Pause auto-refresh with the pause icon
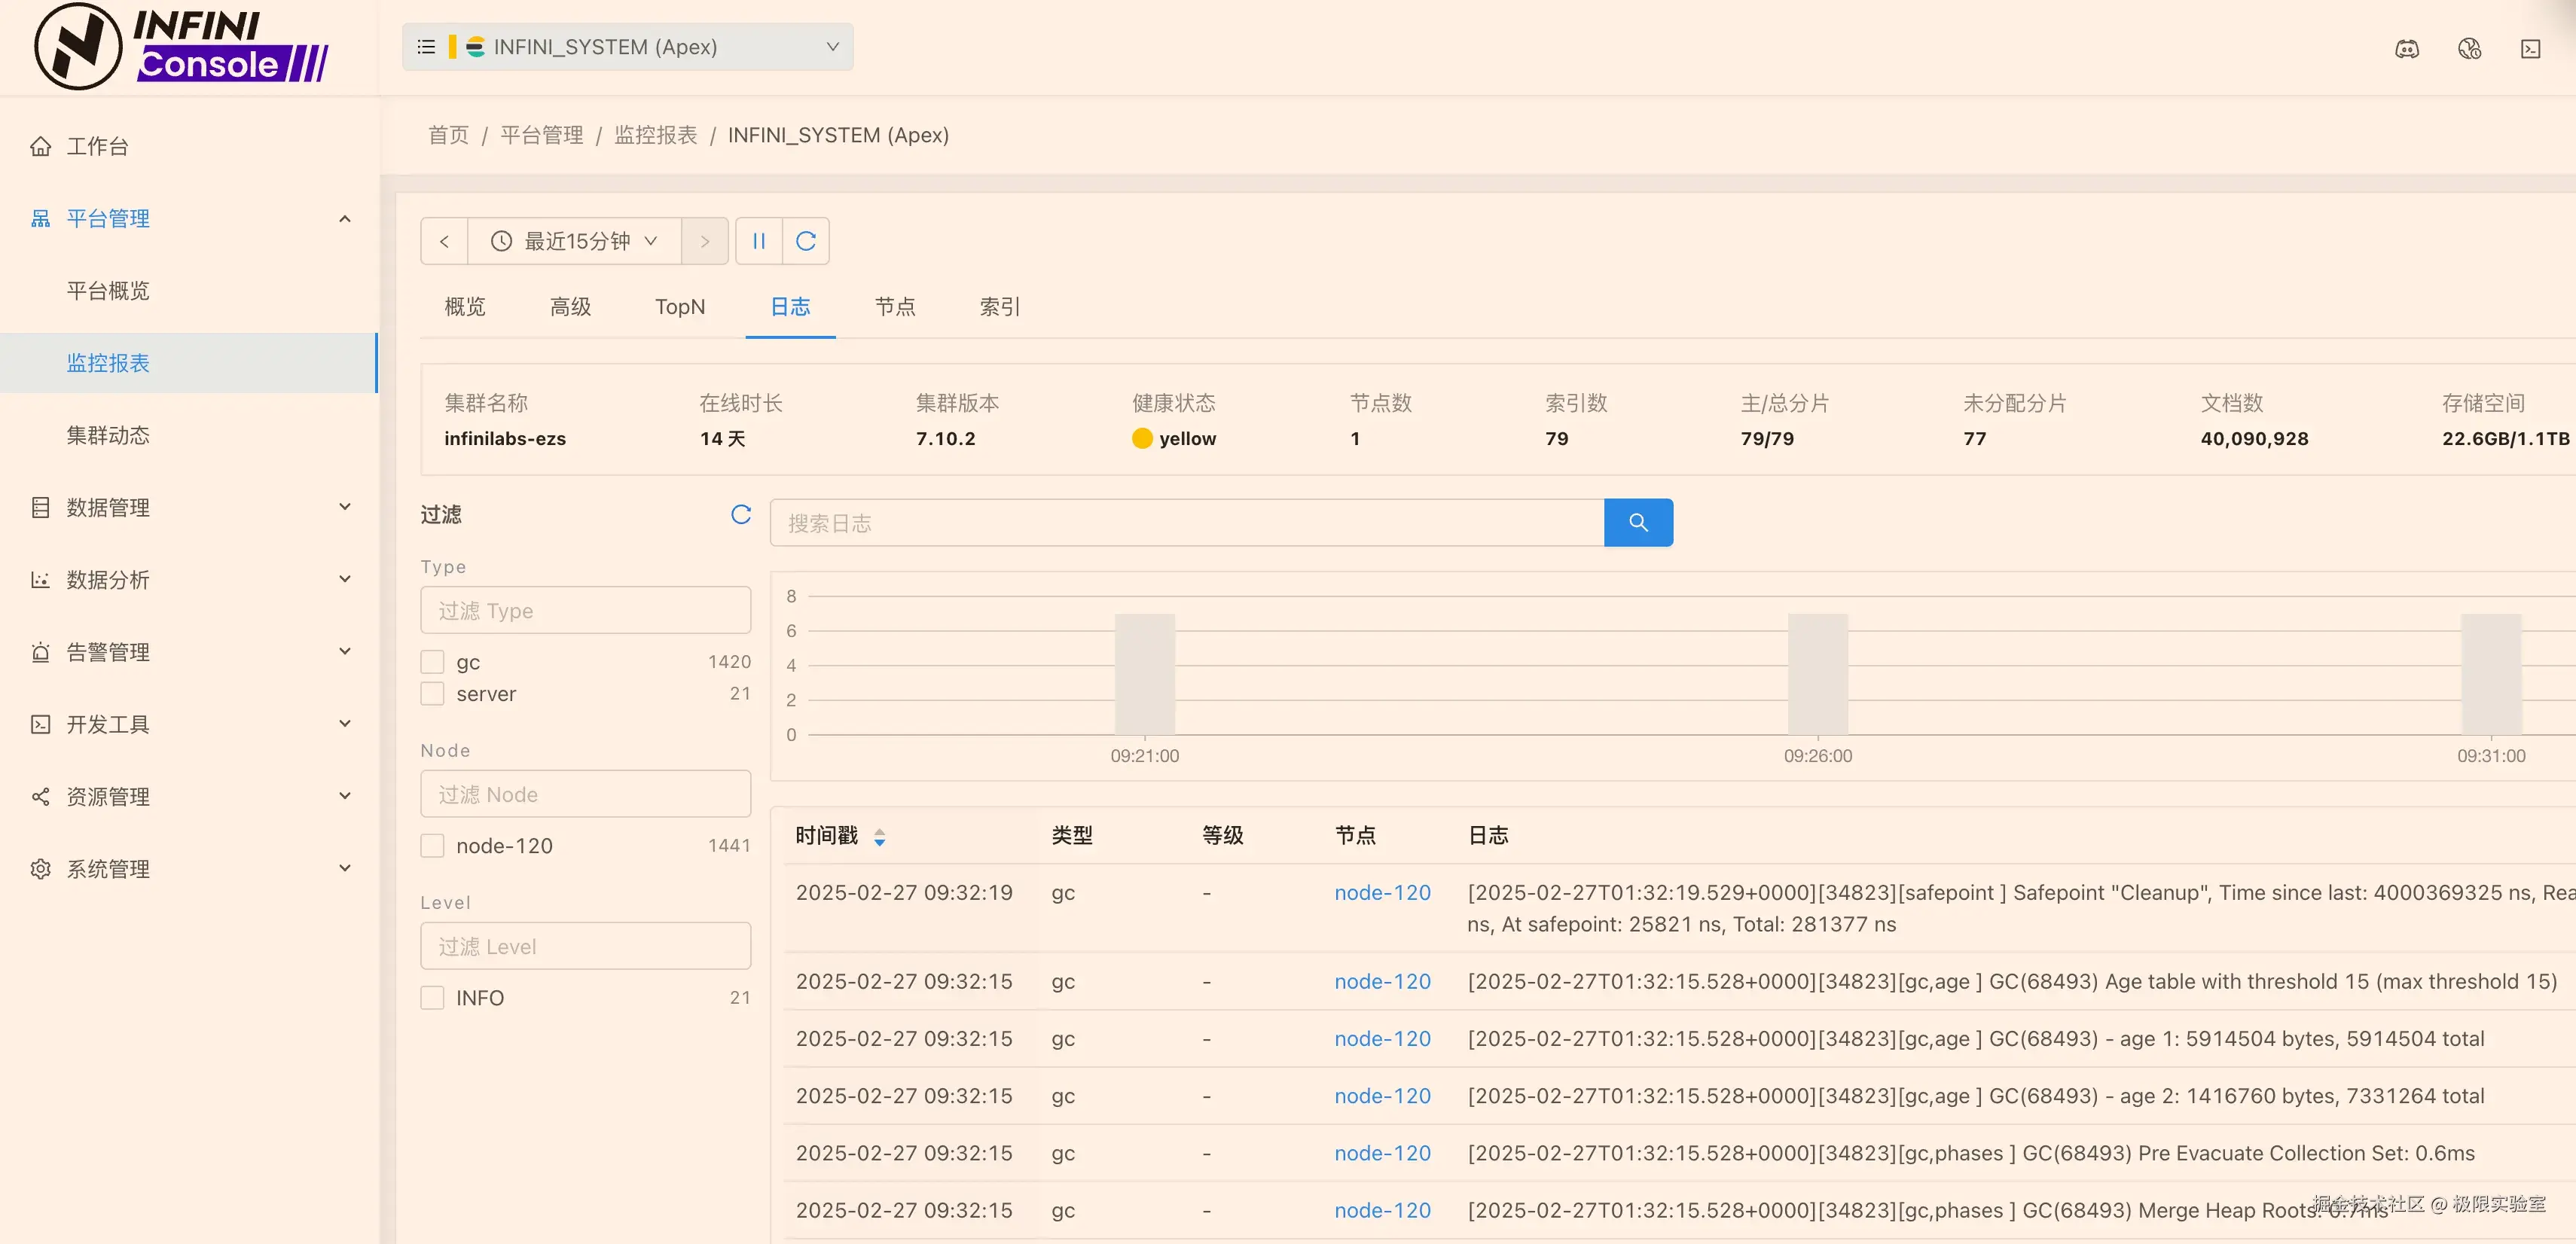This screenshot has width=2576, height=1244. (x=759, y=241)
